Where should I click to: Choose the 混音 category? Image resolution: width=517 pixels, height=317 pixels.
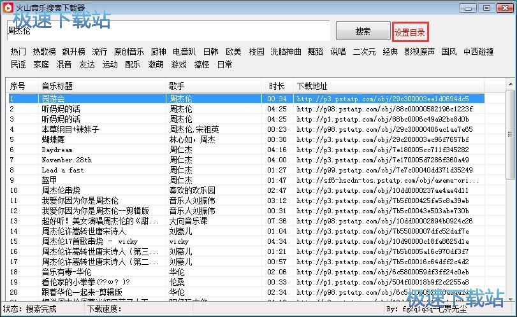click(x=64, y=64)
